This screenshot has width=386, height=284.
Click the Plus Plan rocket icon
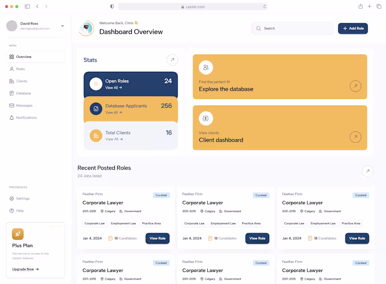[x=18, y=234]
